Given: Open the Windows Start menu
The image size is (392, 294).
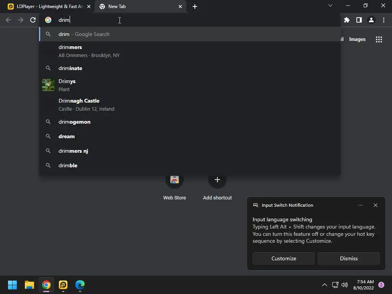Looking at the screenshot, I should [12, 285].
